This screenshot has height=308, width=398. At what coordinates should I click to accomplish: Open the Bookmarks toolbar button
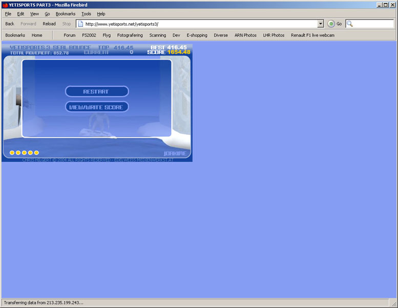click(15, 35)
